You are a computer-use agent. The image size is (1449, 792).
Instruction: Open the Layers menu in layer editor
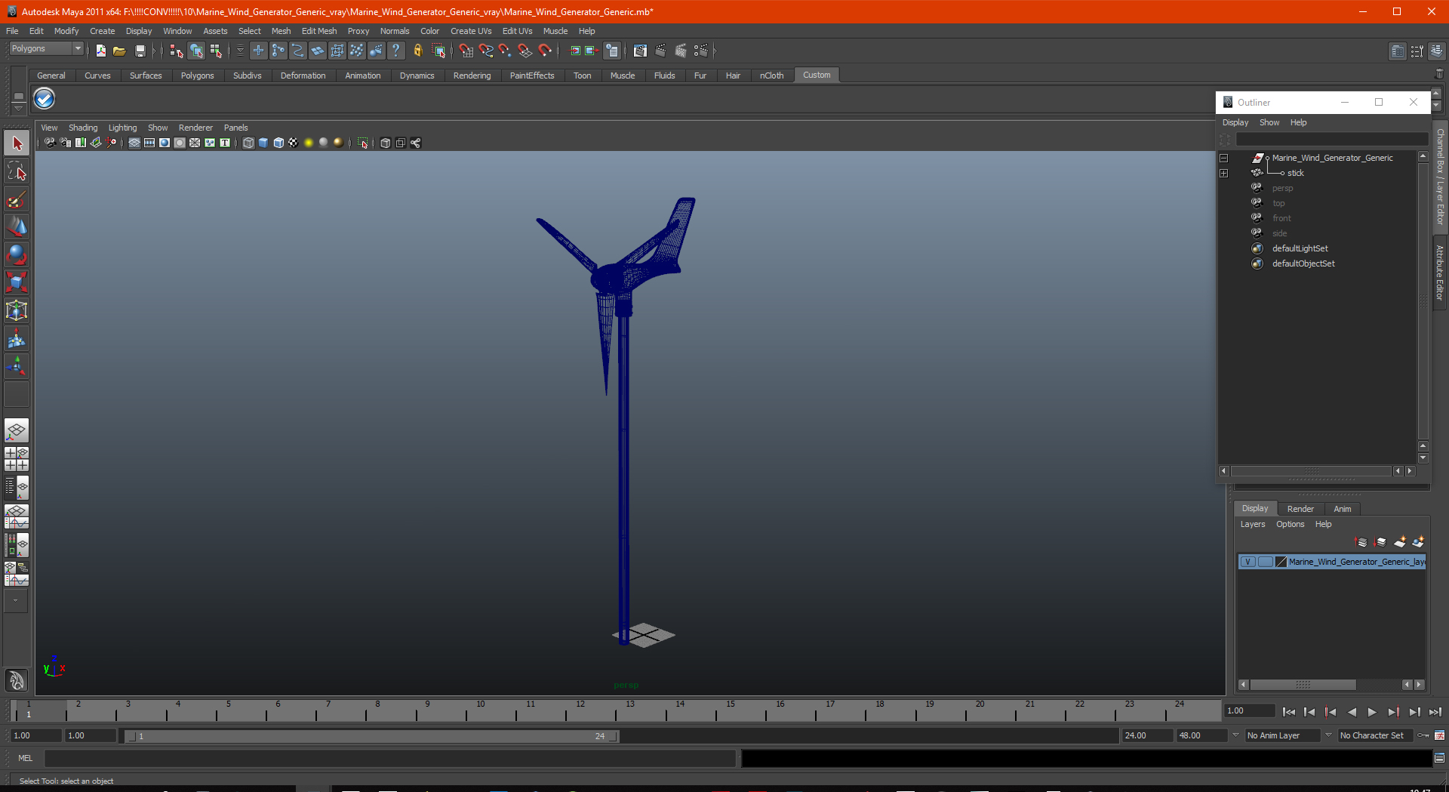(x=1253, y=524)
